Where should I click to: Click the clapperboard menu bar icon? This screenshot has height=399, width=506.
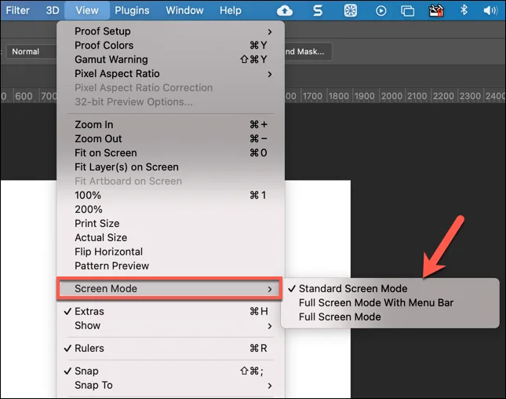click(435, 11)
